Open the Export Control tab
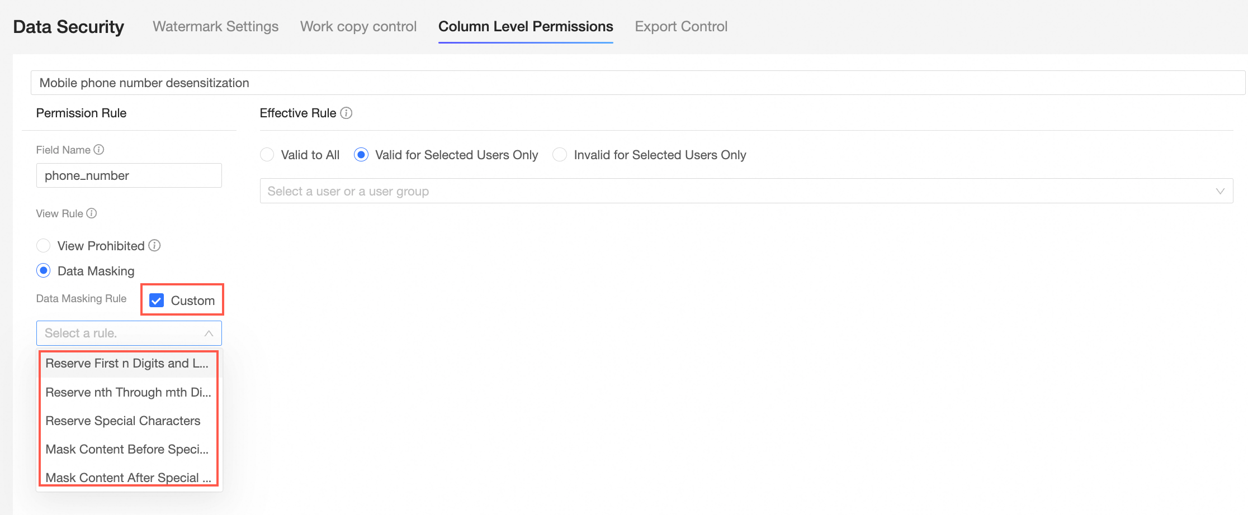1248x515 pixels. (680, 26)
